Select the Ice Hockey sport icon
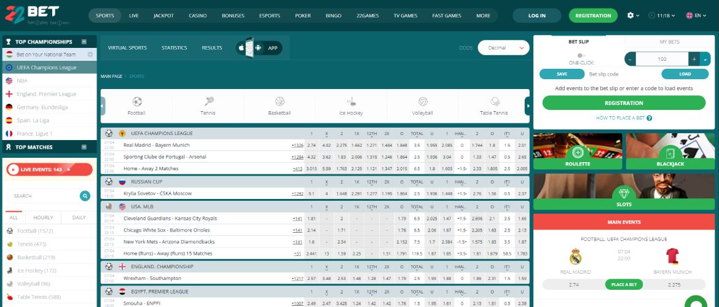This screenshot has height=307, width=719. (x=352, y=101)
